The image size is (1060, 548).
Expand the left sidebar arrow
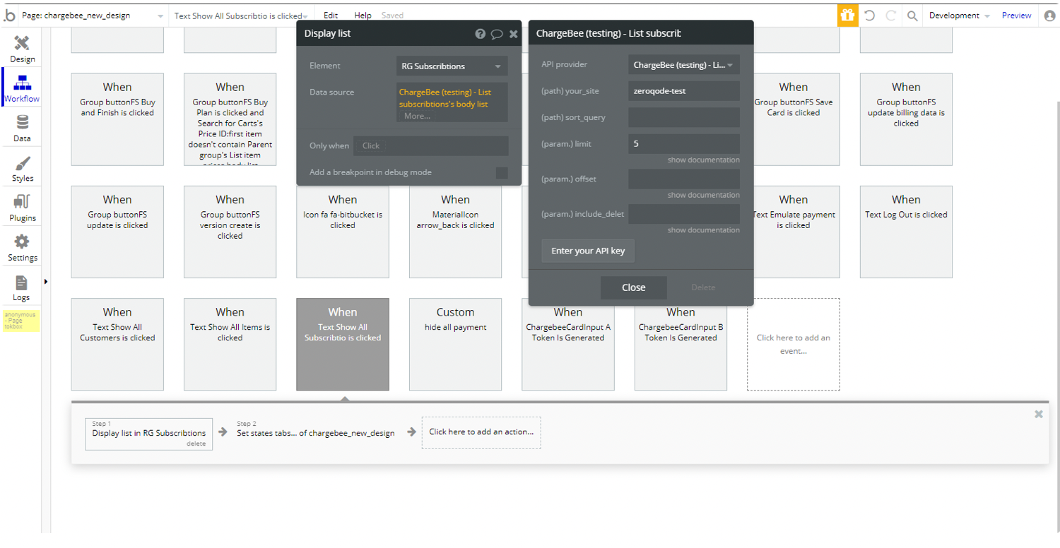click(x=46, y=281)
